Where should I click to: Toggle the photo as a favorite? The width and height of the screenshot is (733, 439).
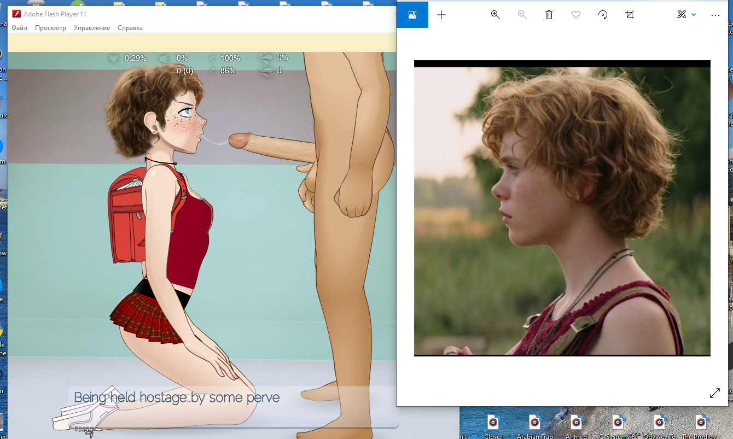(575, 15)
